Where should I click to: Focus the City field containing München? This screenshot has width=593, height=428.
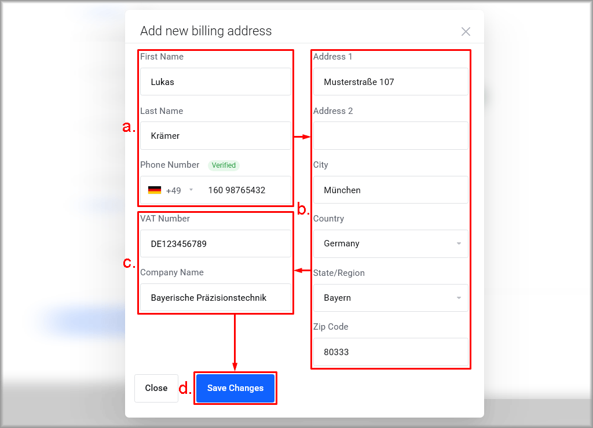click(x=390, y=190)
